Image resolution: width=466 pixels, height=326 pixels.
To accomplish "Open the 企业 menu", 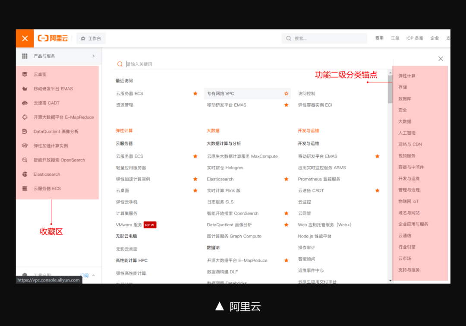I will tap(435, 38).
